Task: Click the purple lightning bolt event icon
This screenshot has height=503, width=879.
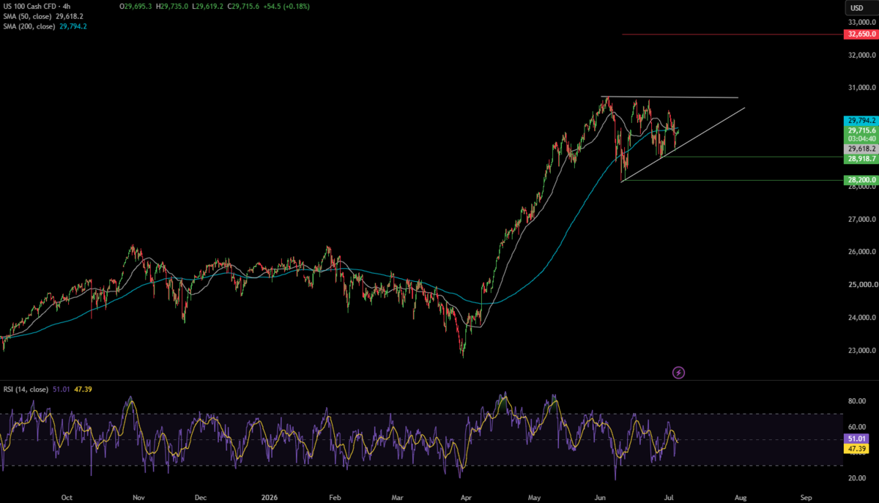Action: [678, 373]
